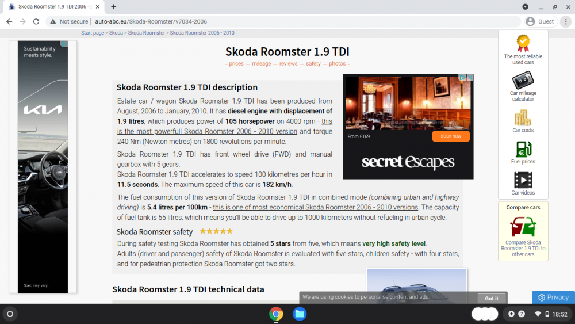Open the Car costs coins icon

523,117
